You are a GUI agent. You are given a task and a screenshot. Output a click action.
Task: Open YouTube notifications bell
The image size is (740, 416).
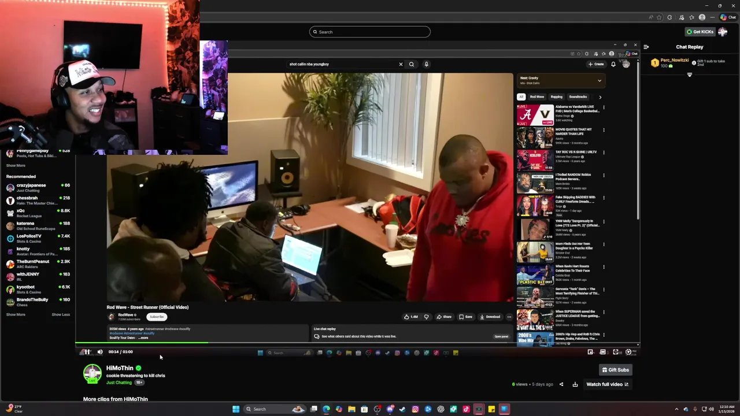coord(613,64)
